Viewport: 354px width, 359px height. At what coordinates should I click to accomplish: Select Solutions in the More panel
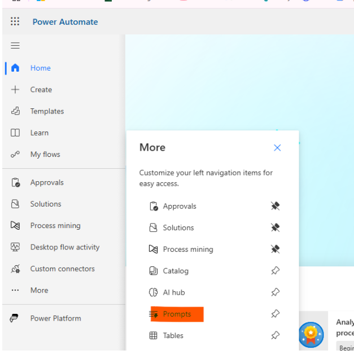point(178,228)
